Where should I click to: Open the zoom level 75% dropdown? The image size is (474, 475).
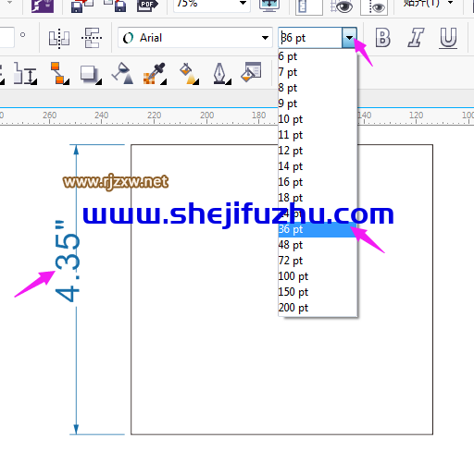(243, 4)
